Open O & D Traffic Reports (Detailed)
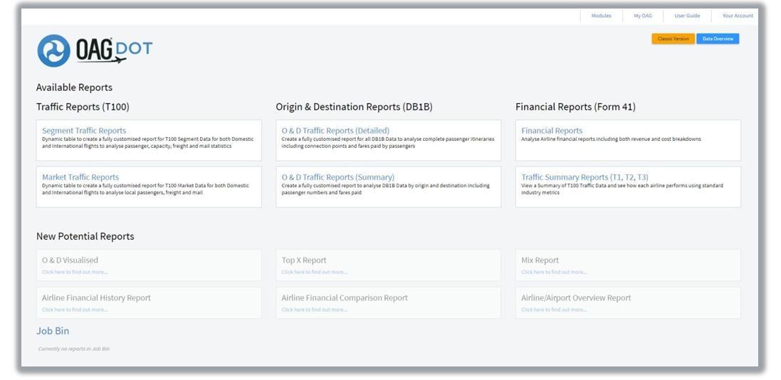This screenshot has height=380, width=781. coord(335,131)
